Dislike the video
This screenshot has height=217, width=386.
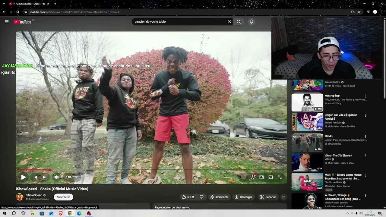[201, 197]
